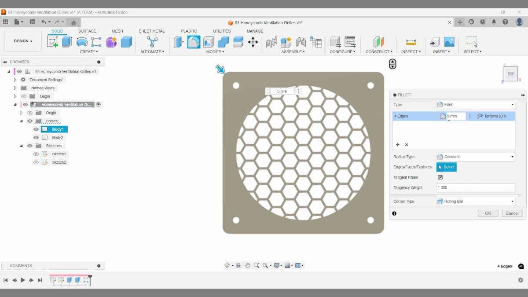
Task: Switch to the SHEET METAL tab
Action: (152, 31)
